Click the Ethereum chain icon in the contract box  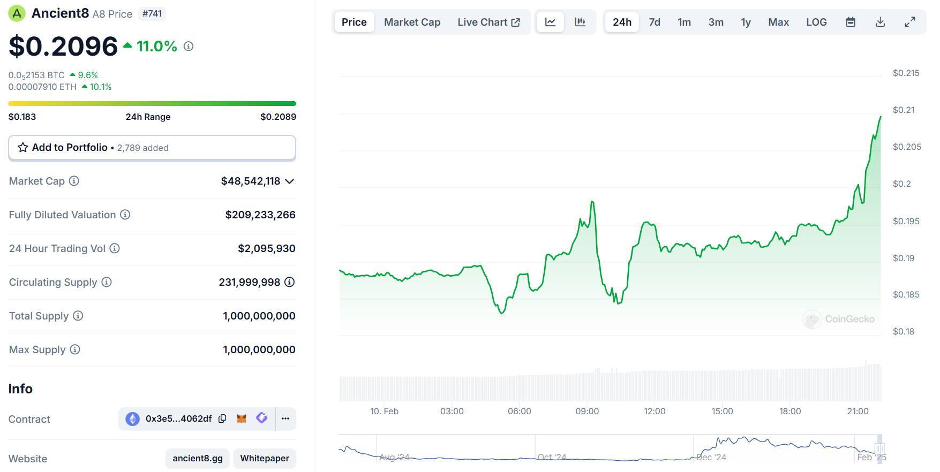tap(133, 419)
